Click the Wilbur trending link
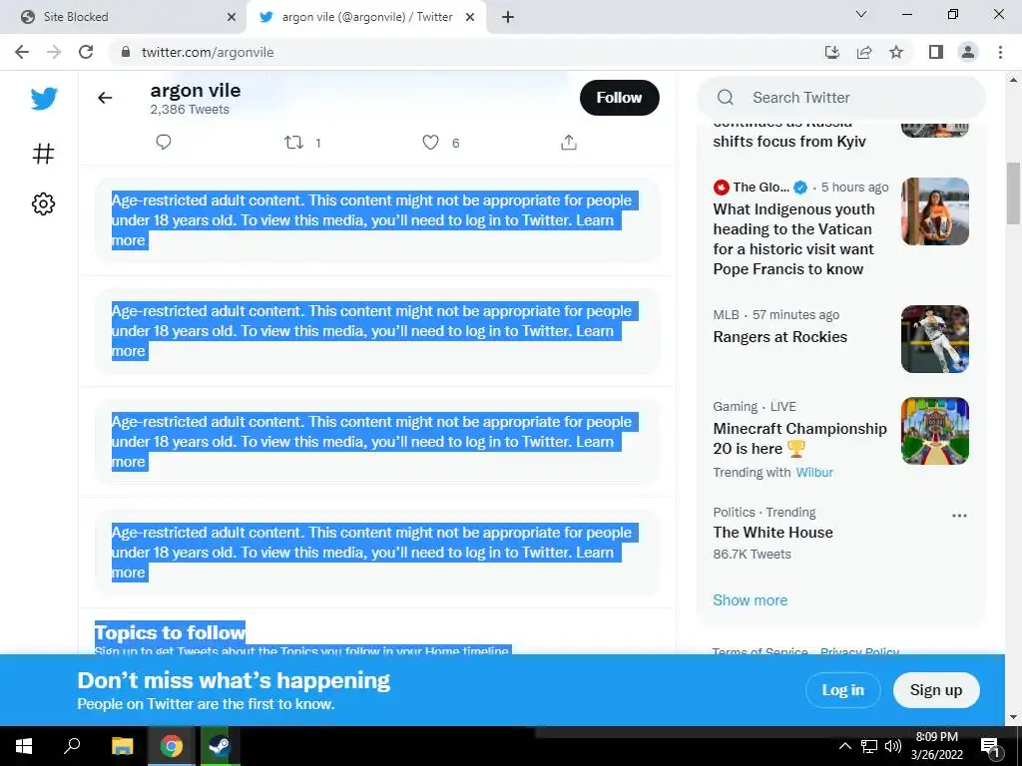Screen dimensions: 1022x766 pos(814,472)
